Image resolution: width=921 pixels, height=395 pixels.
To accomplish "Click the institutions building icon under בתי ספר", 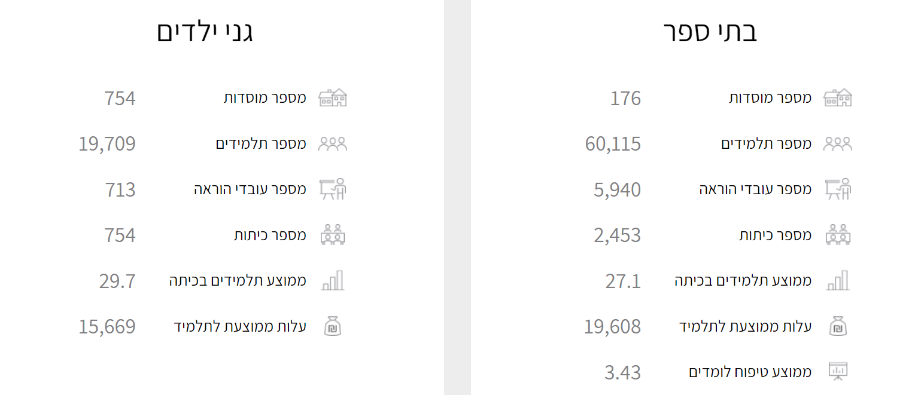I will point(838,98).
